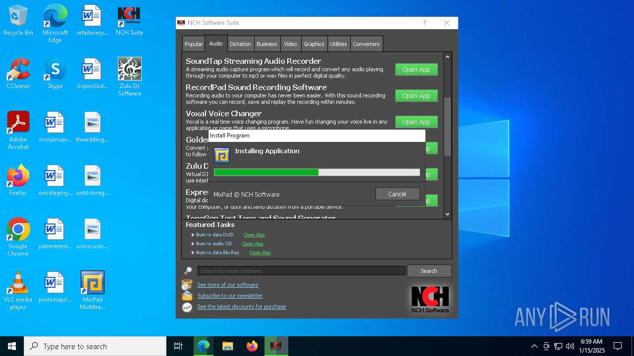Open Edge from the taskbar
The width and height of the screenshot is (634, 356).
(204, 346)
